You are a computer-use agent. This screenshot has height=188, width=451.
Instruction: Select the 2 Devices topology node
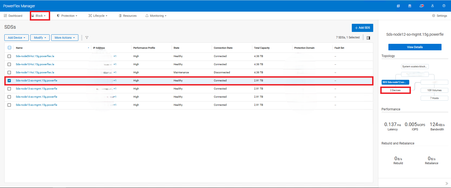395,90
